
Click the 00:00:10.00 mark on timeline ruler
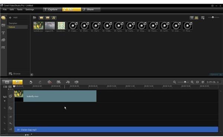pyautogui.click(x=111, y=86)
